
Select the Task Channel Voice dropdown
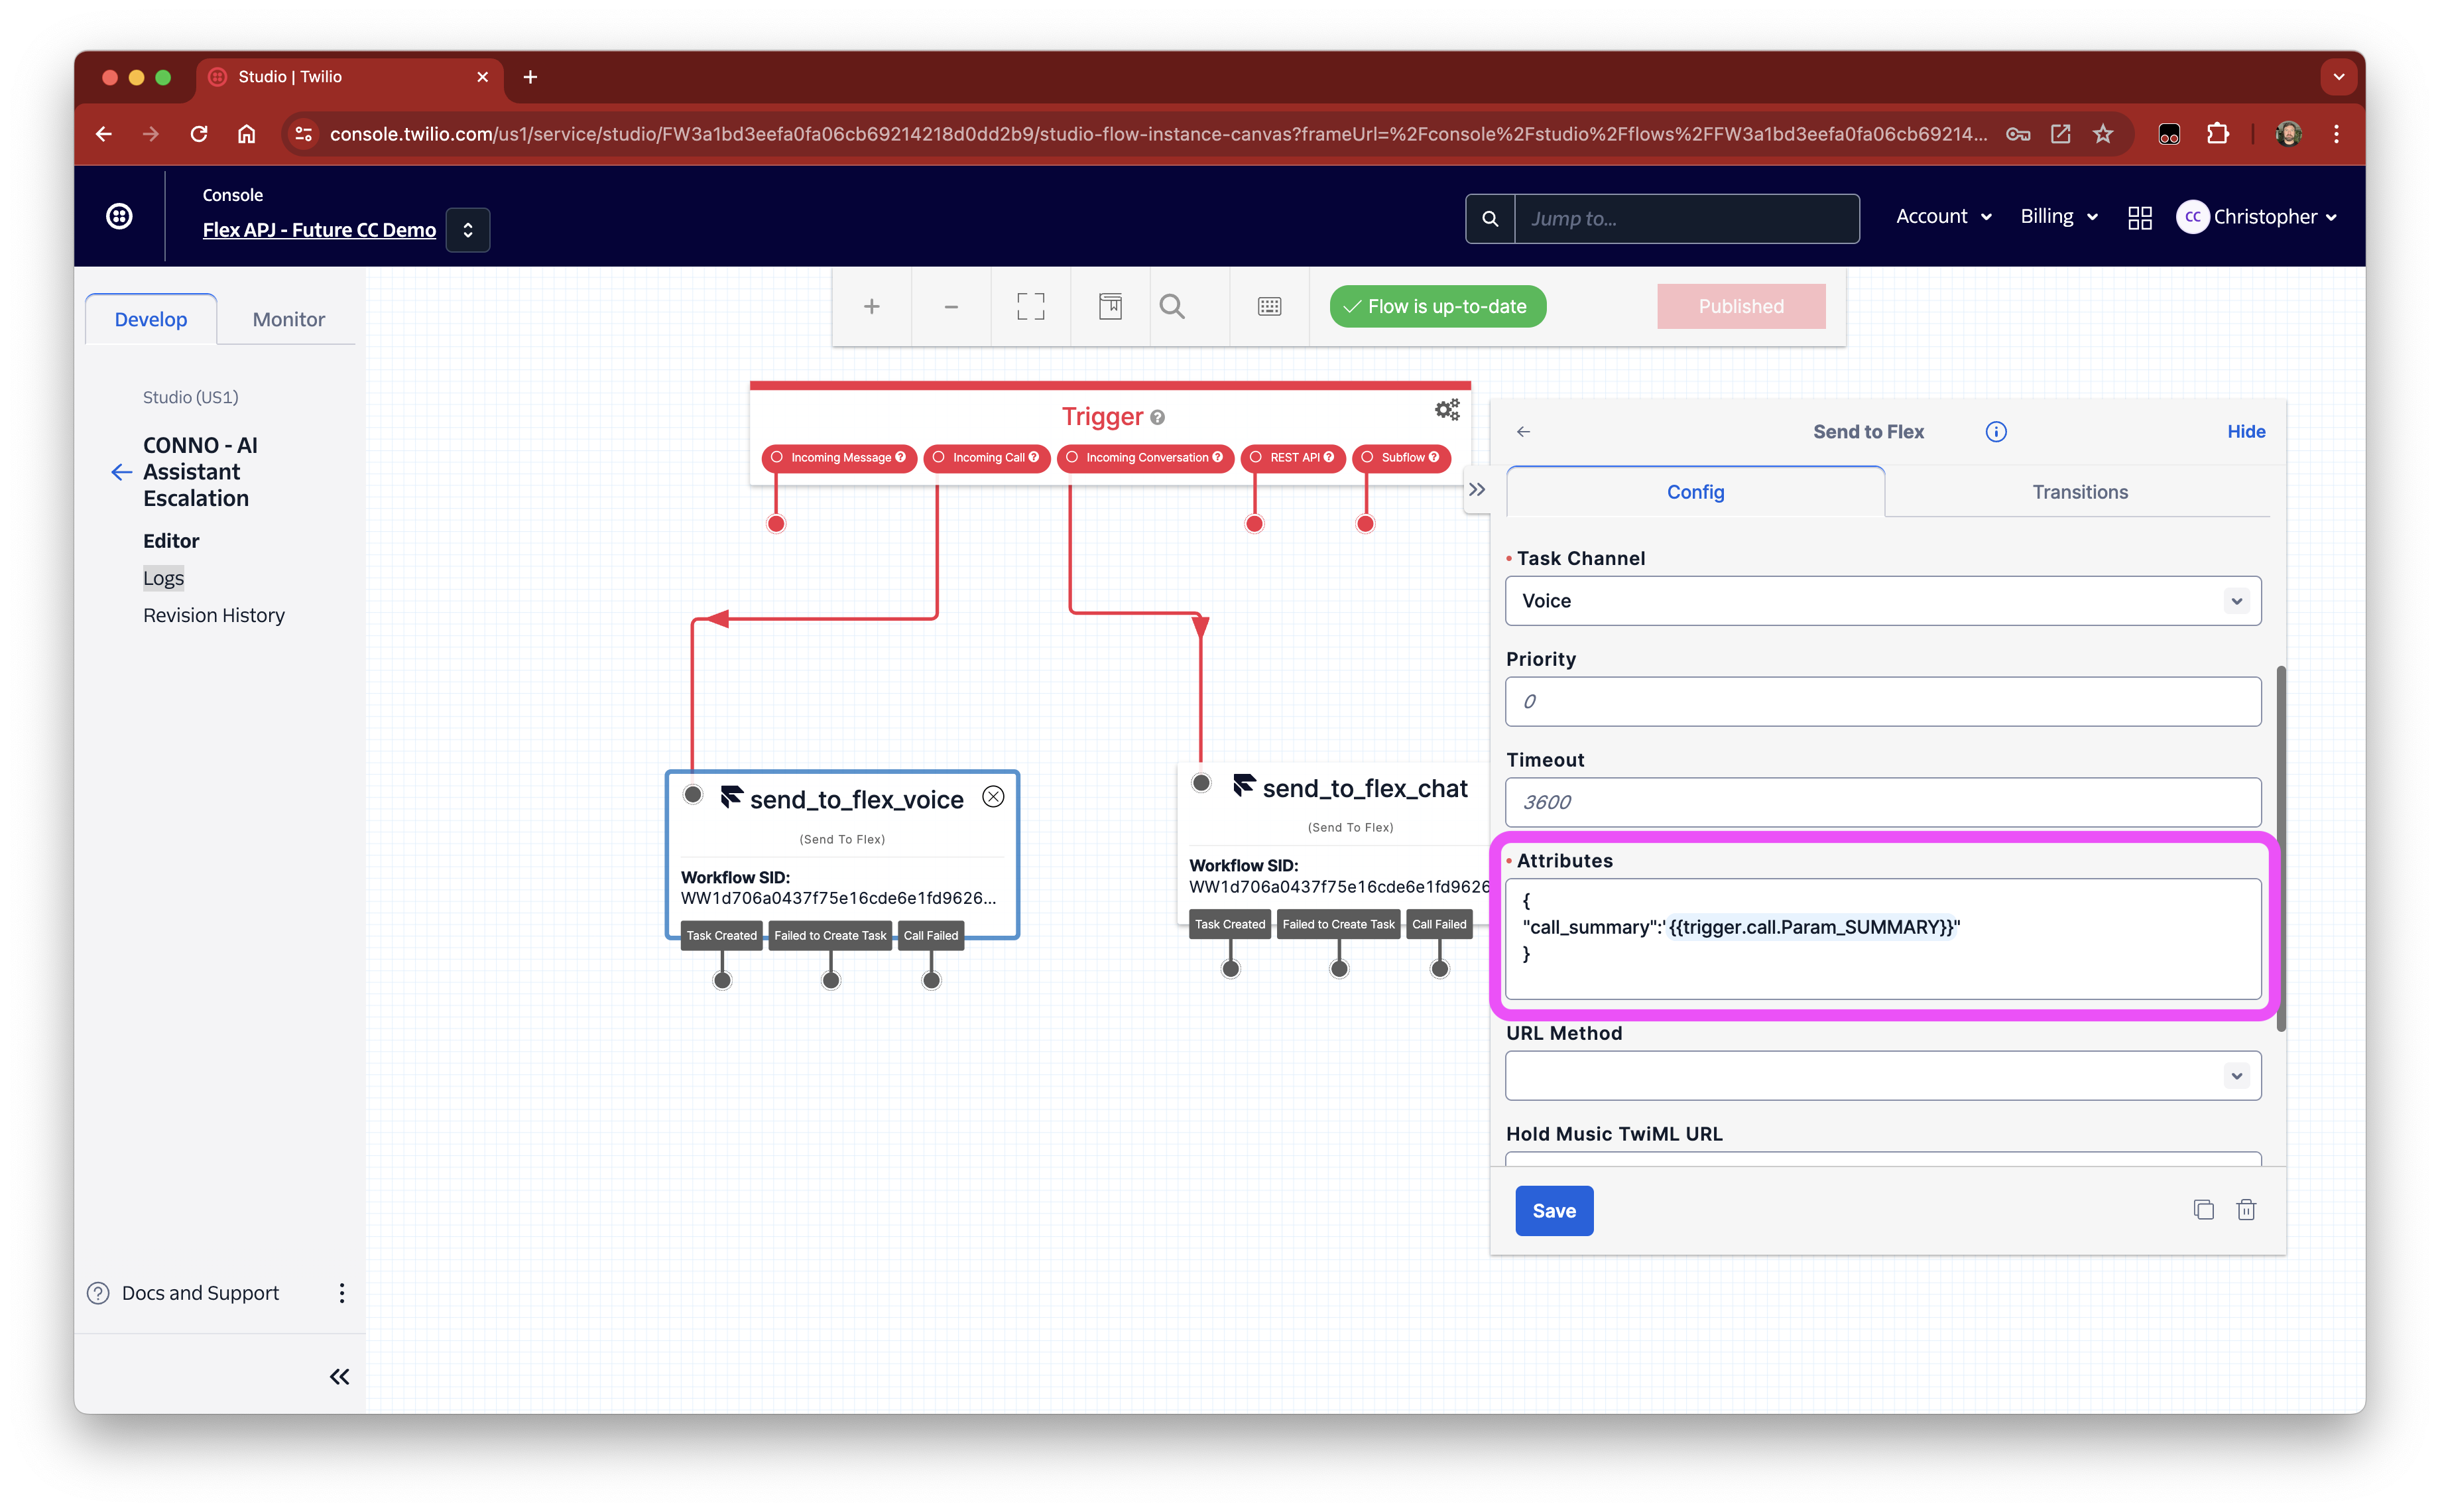coord(1882,600)
